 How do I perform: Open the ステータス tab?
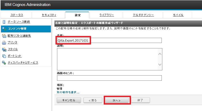17,15
